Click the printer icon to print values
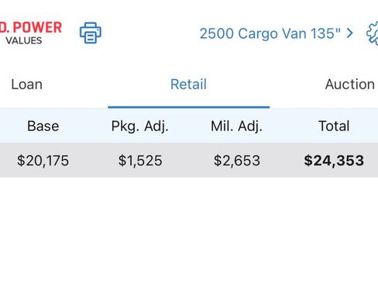 point(91,33)
